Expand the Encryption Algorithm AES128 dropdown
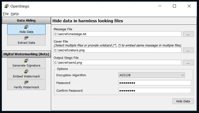199x113 pixels. [x=152, y=75]
